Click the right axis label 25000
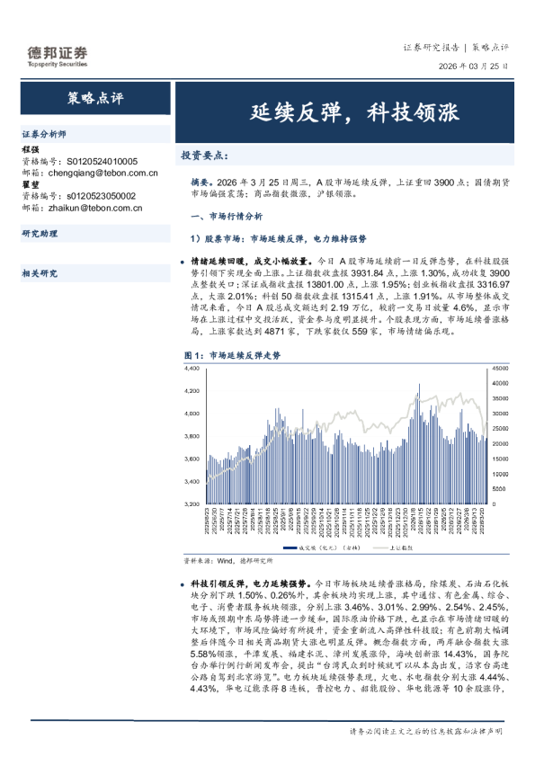This screenshot has height=757, width=535. (x=500, y=429)
